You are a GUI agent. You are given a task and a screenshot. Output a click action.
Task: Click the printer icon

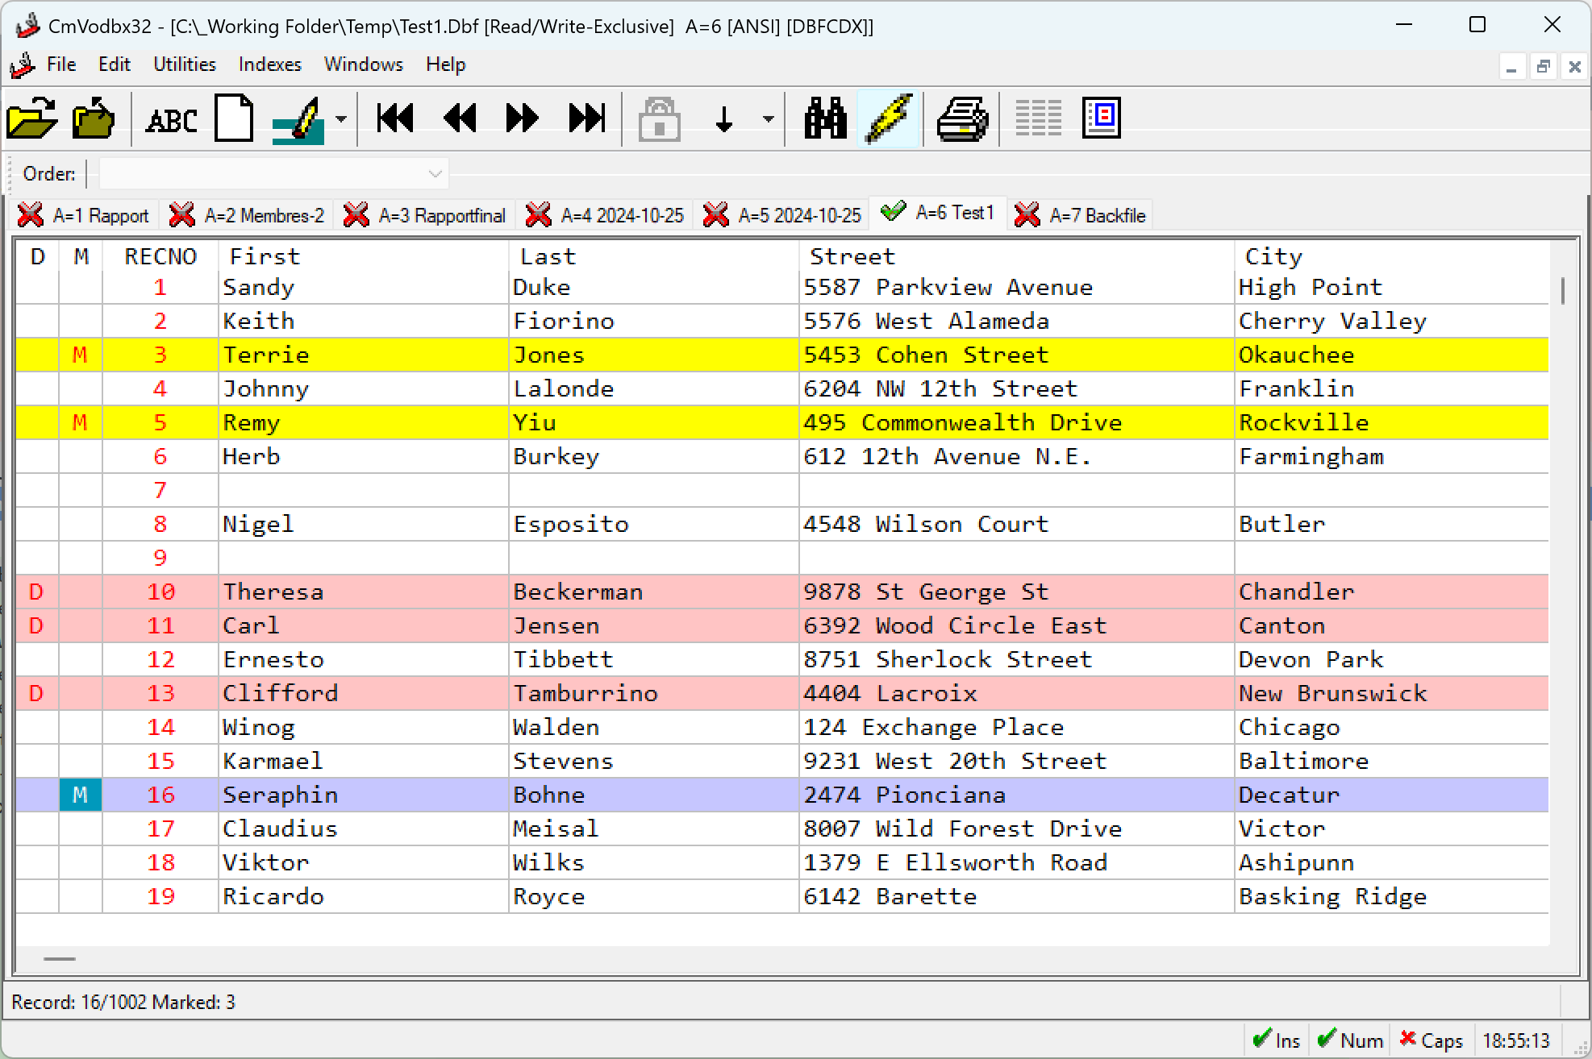962,118
